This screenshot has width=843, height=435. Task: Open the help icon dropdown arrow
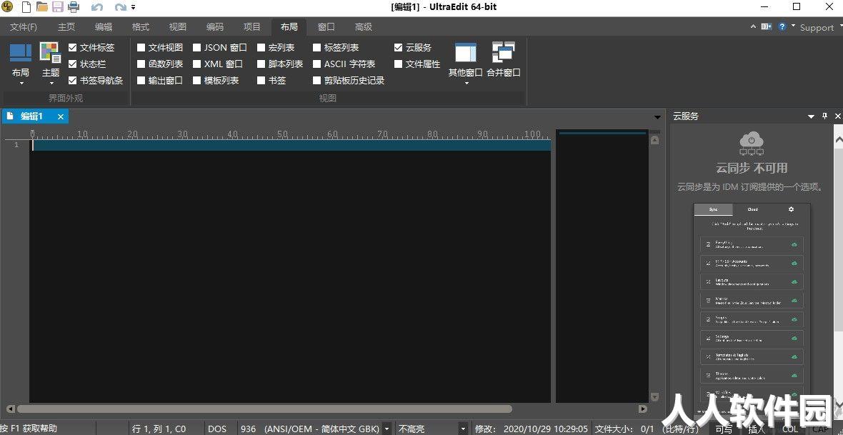click(793, 25)
